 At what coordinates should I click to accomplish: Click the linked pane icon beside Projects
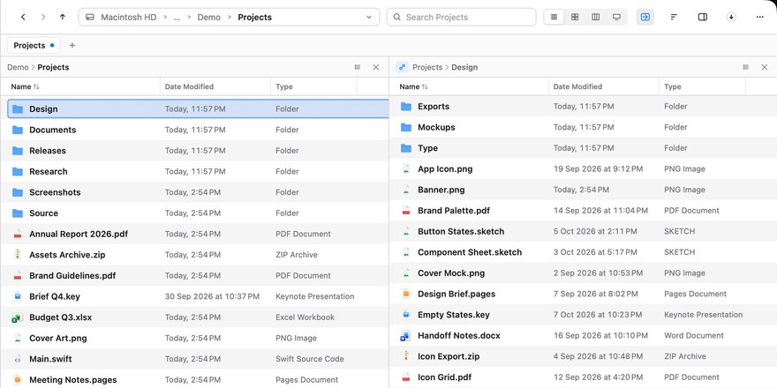click(402, 67)
